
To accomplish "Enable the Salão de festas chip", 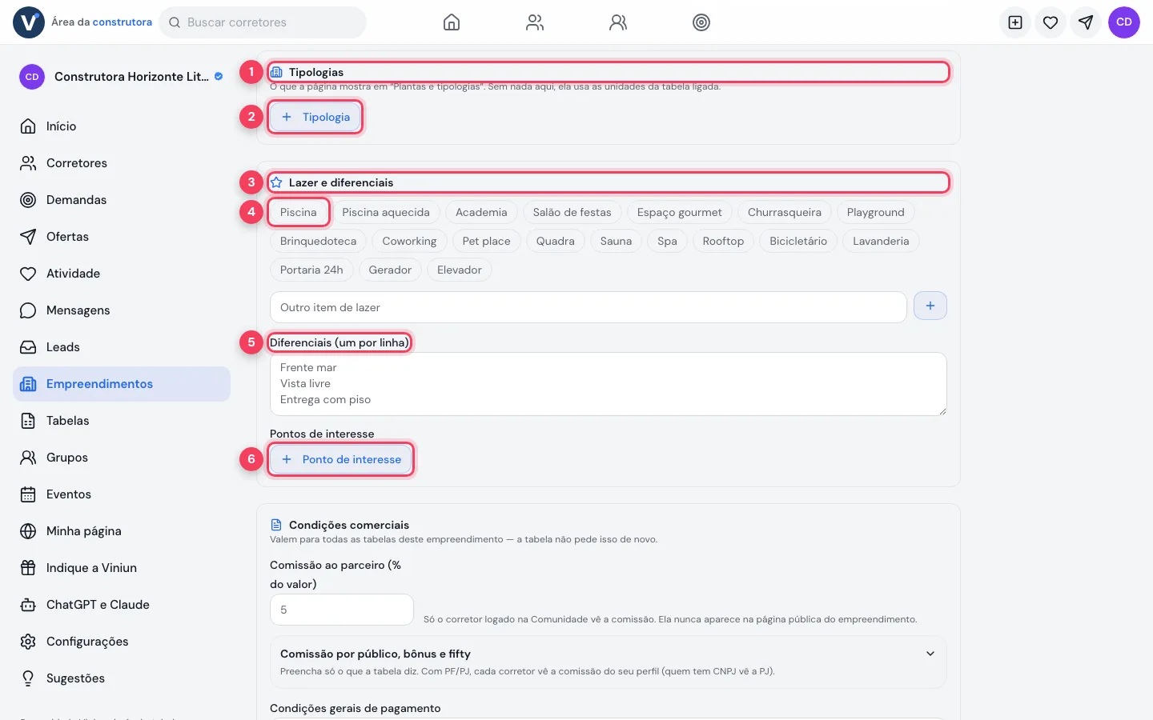I will pos(572,212).
